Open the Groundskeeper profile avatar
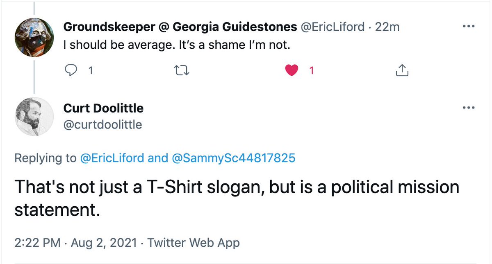Screen dimensions: 492x264 (34, 37)
